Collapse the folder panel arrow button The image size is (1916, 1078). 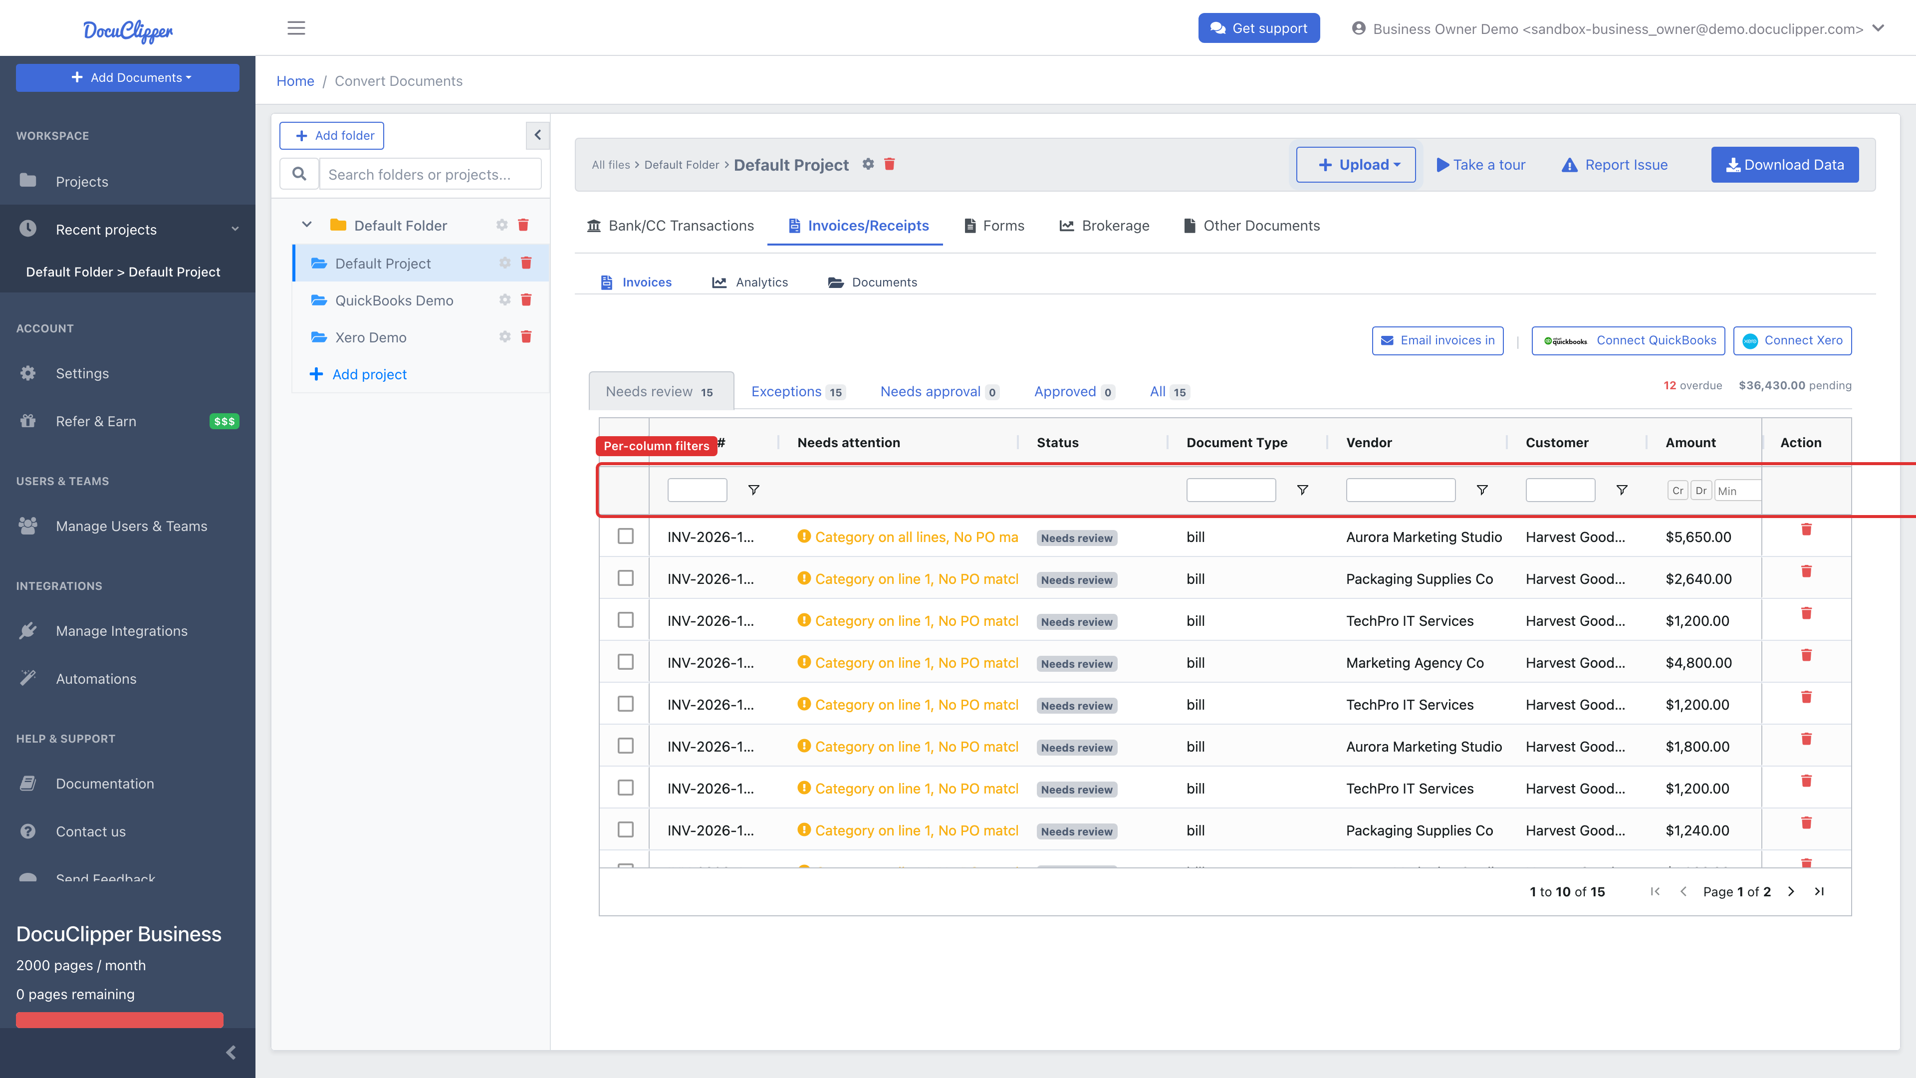click(538, 135)
